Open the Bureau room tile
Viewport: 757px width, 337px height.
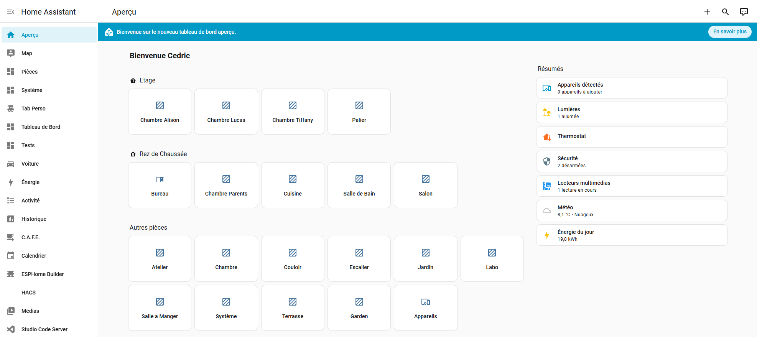(x=160, y=185)
